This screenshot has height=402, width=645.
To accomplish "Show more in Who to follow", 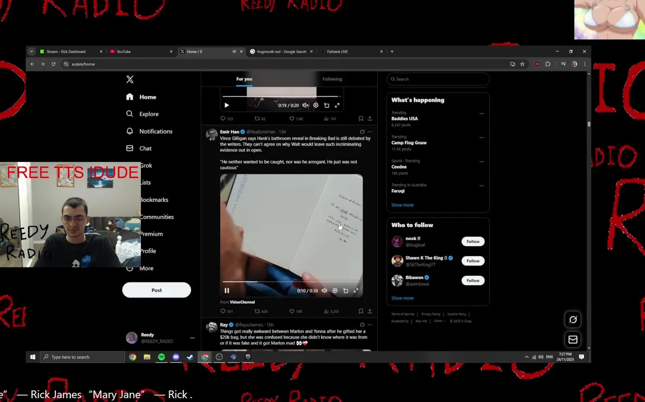I will [402, 298].
